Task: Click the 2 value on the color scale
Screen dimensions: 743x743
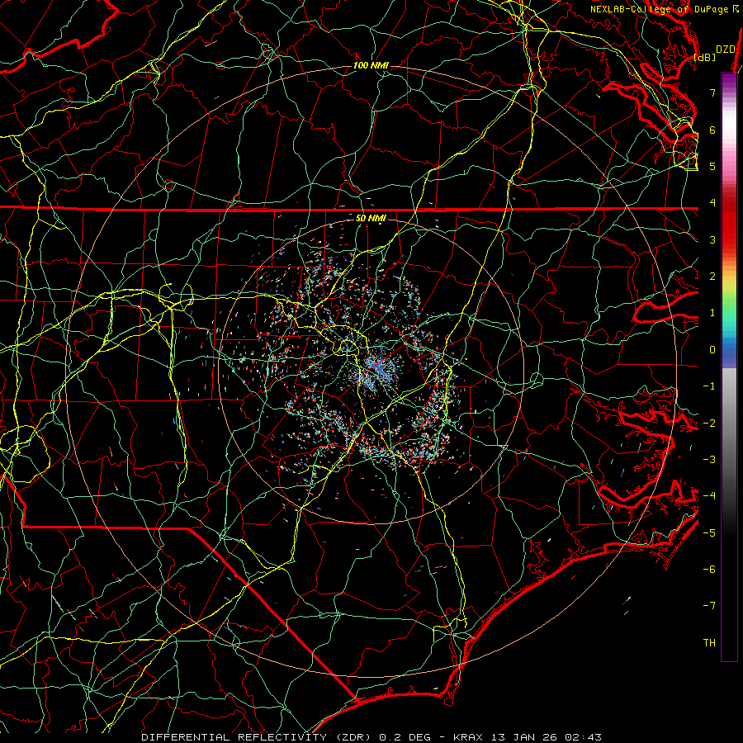Action: click(712, 277)
